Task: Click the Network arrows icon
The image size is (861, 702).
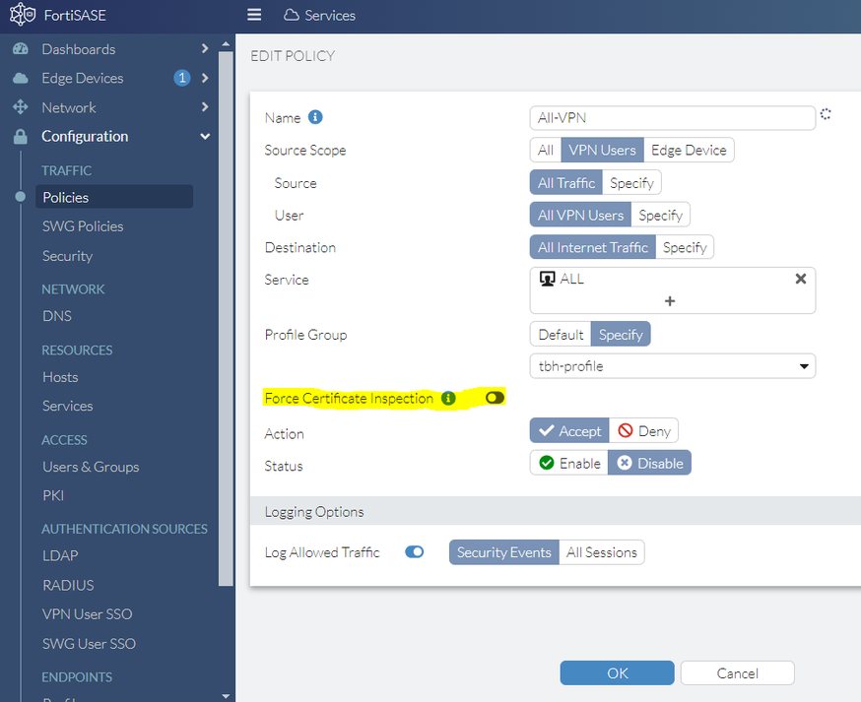Action: pyautogui.click(x=21, y=107)
